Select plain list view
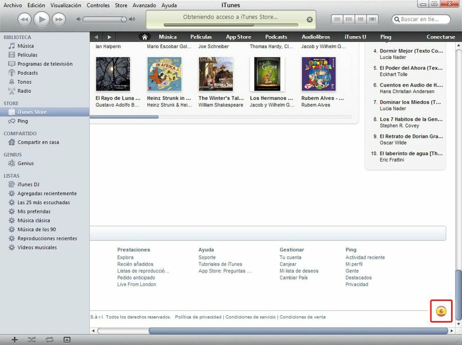 coord(337,19)
